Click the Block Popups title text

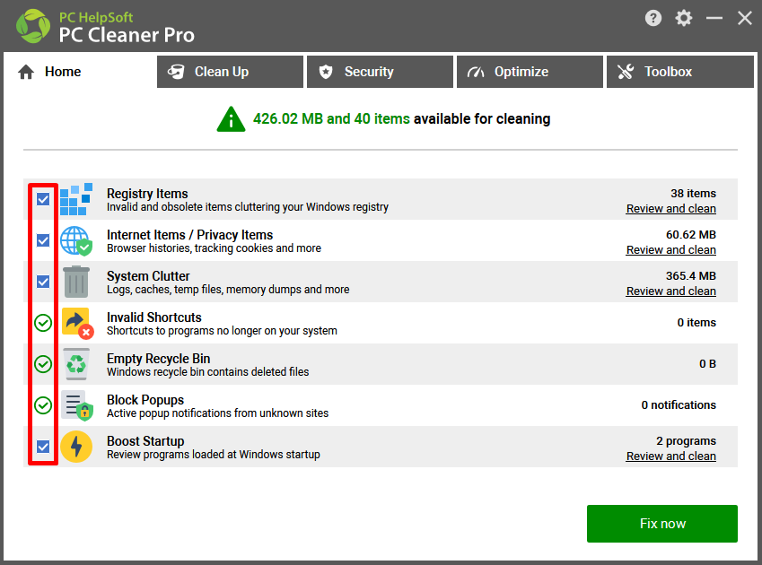(145, 400)
